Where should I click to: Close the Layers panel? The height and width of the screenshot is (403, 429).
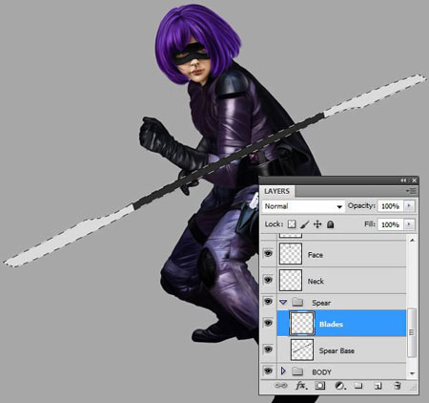tap(414, 180)
